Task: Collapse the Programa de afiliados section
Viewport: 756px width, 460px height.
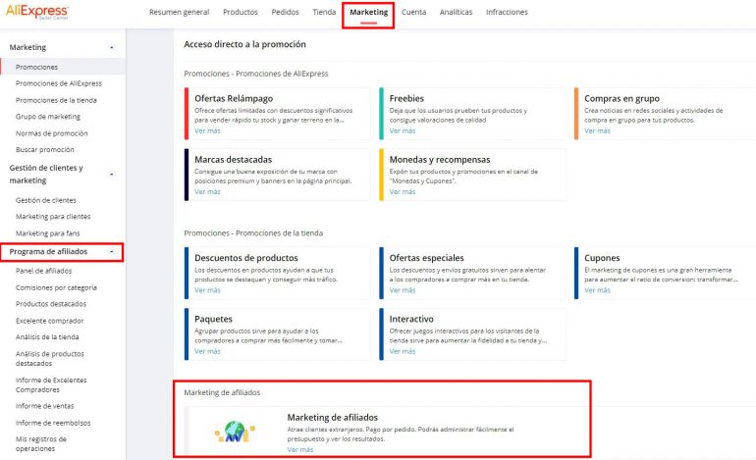Action: 111,252
